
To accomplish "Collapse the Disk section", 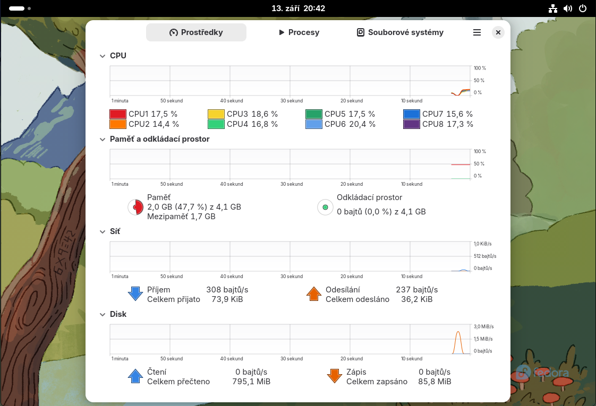I will (102, 315).
